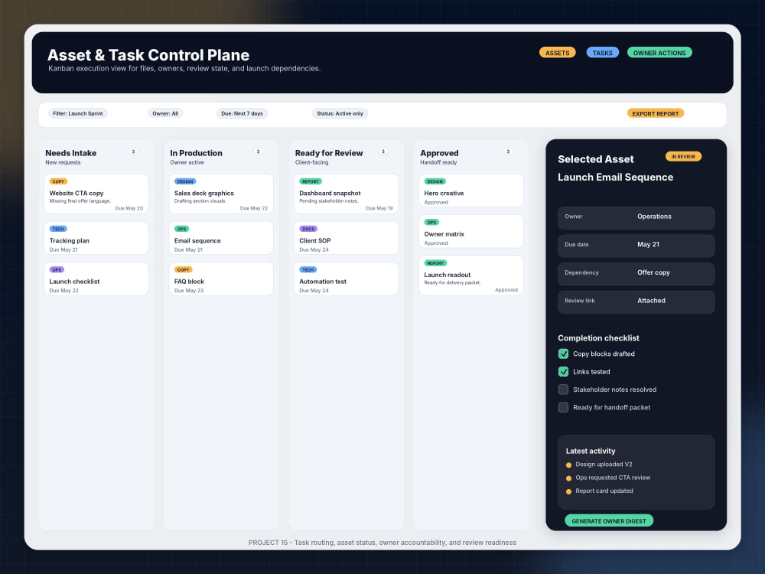Viewport: 765px width, 574px height.
Task: Click the Due date May 21 field
Action: click(x=636, y=246)
